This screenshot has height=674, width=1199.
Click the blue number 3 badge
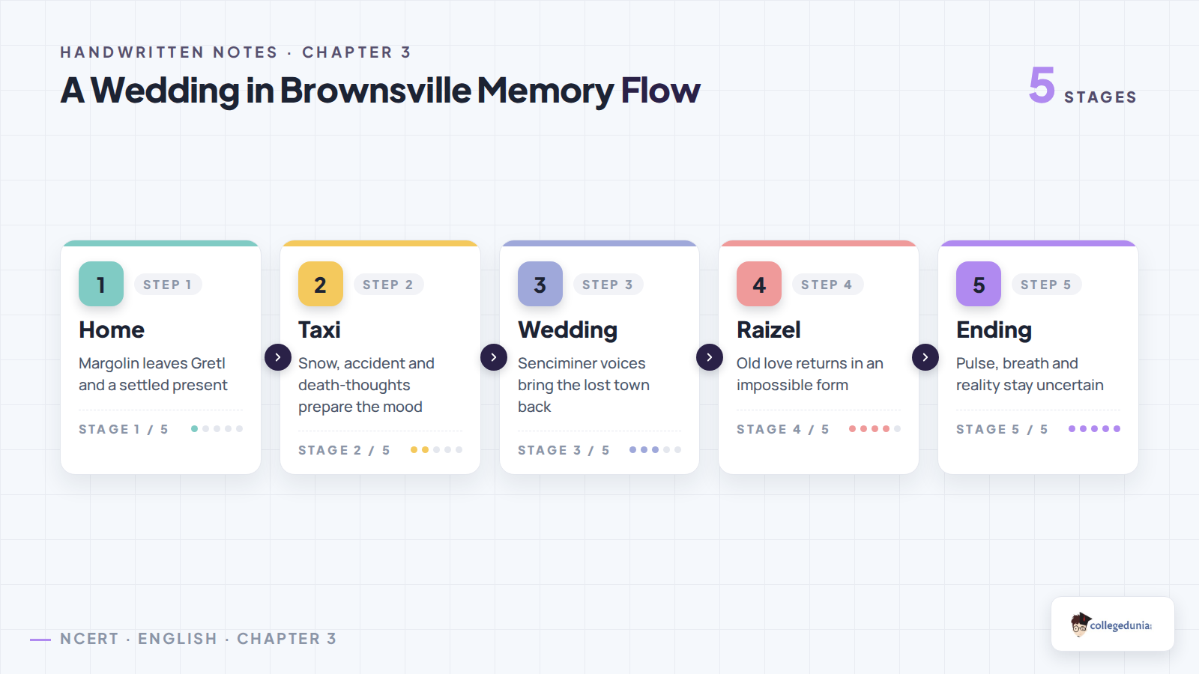tap(540, 284)
